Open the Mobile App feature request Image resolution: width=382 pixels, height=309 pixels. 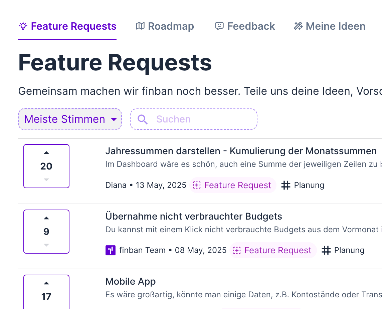click(x=131, y=282)
